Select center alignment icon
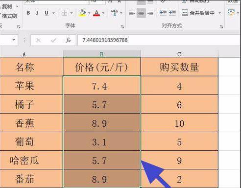This screenshot has height=188, width=241. click(x=141, y=13)
